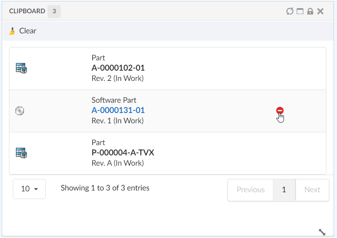This screenshot has height=238, width=337.
Task: Close the Clipboard panel with the X icon
Action: [320, 11]
